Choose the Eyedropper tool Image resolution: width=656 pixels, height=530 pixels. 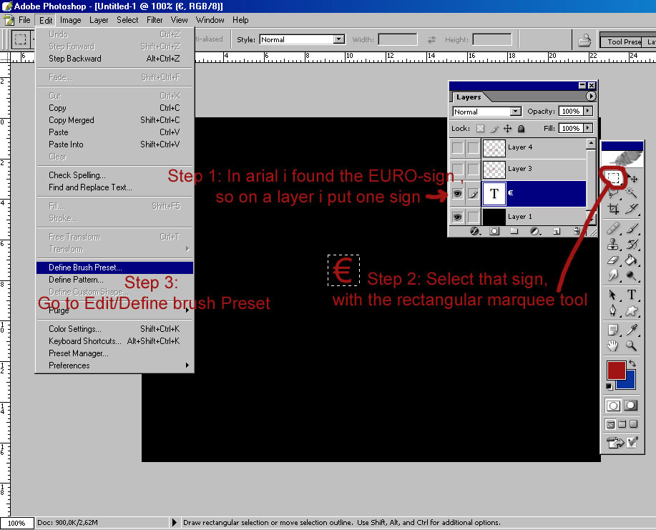[632, 330]
